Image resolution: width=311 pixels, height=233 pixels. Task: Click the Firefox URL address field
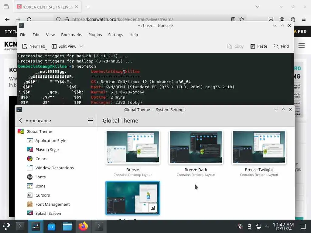150,19
